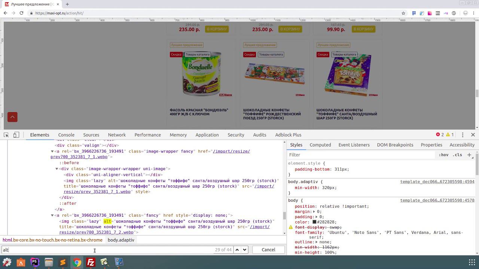Open the Security tab in DevTools

point(236,135)
